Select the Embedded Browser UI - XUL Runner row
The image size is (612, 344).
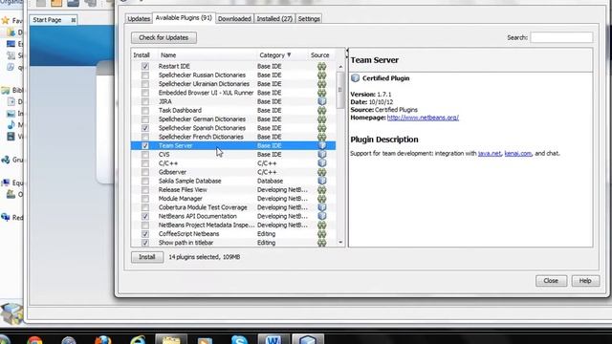[233, 93]
